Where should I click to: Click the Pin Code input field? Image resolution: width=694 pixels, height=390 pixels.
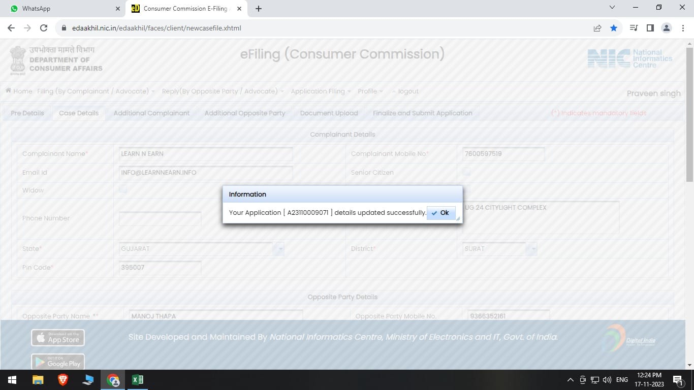160,268
